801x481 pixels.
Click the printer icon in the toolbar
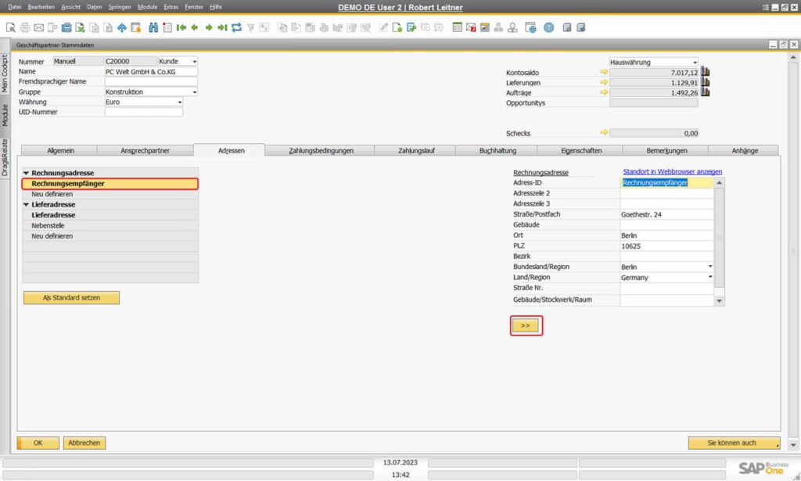[x=24, y=27]
